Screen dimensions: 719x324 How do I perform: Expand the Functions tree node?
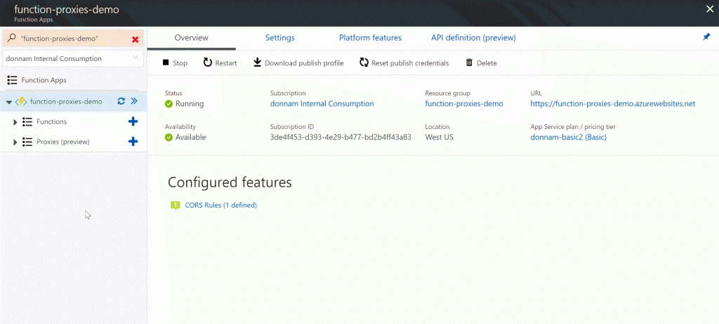(x=15, y=122)
